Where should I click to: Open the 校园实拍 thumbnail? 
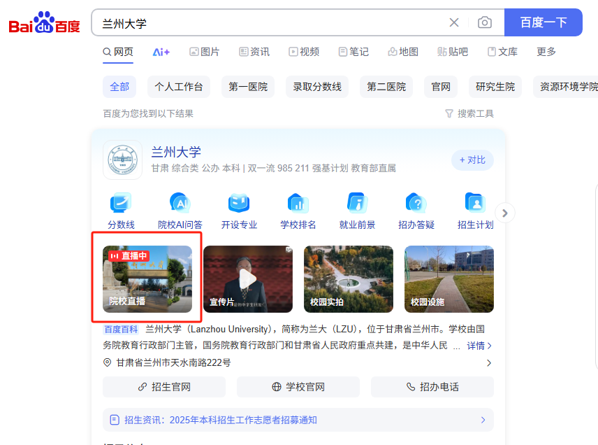pyautogui.click(x=349, y=279)
